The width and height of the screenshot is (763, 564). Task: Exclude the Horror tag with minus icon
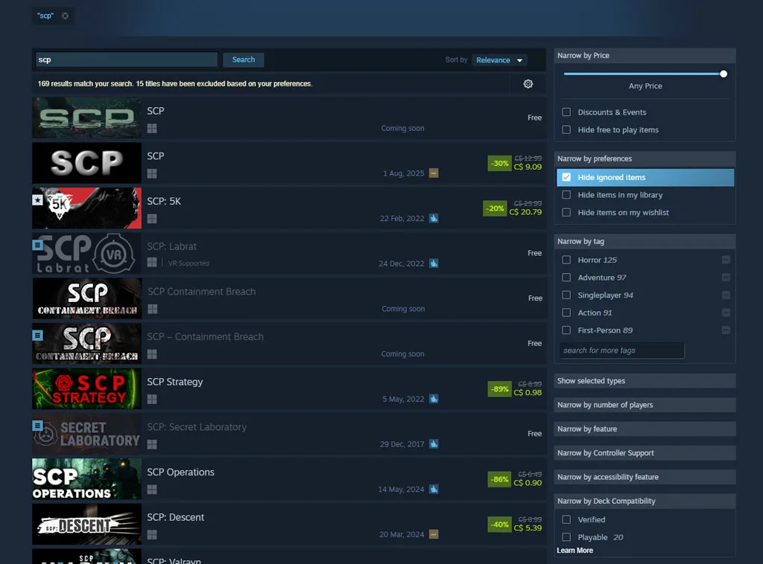click(x=726, y=260)
